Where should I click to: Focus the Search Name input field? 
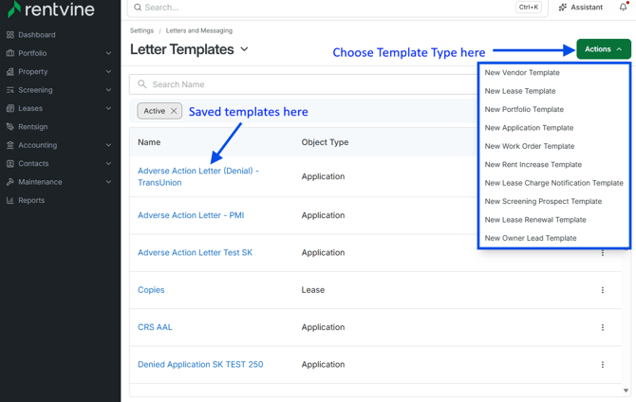pyautogui.click(x=304, y=84)
